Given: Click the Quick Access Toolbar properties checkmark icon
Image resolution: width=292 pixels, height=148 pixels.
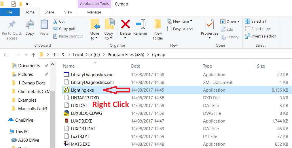Looking at the screenshot, I should (x=14, y=4).
